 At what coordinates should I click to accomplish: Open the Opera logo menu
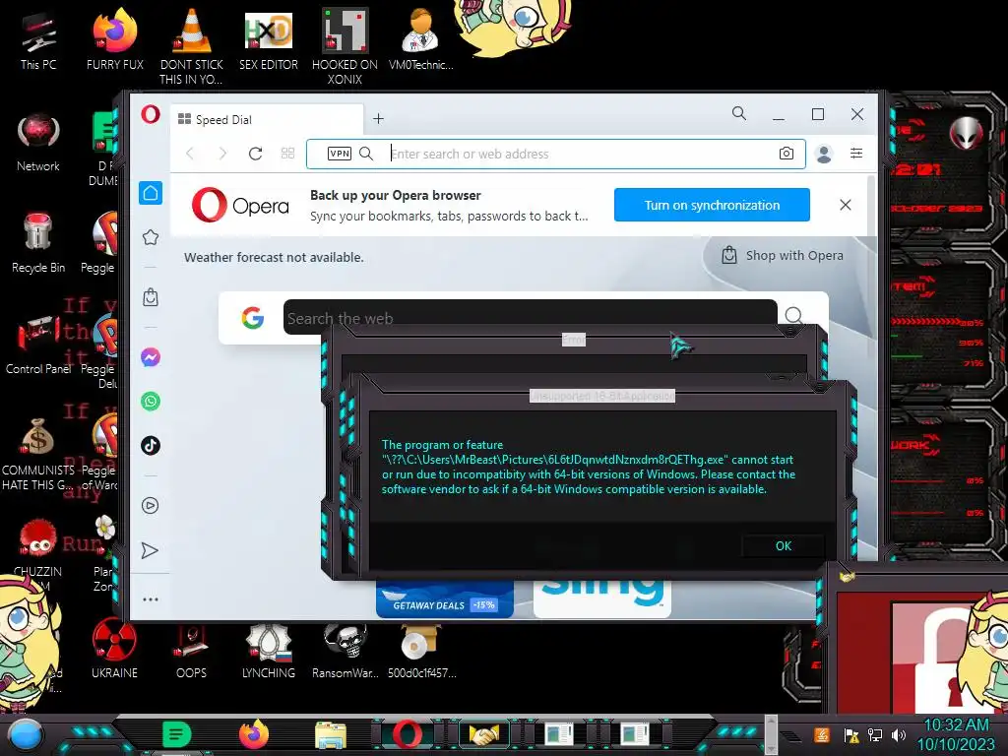click(x=151, y=114)
